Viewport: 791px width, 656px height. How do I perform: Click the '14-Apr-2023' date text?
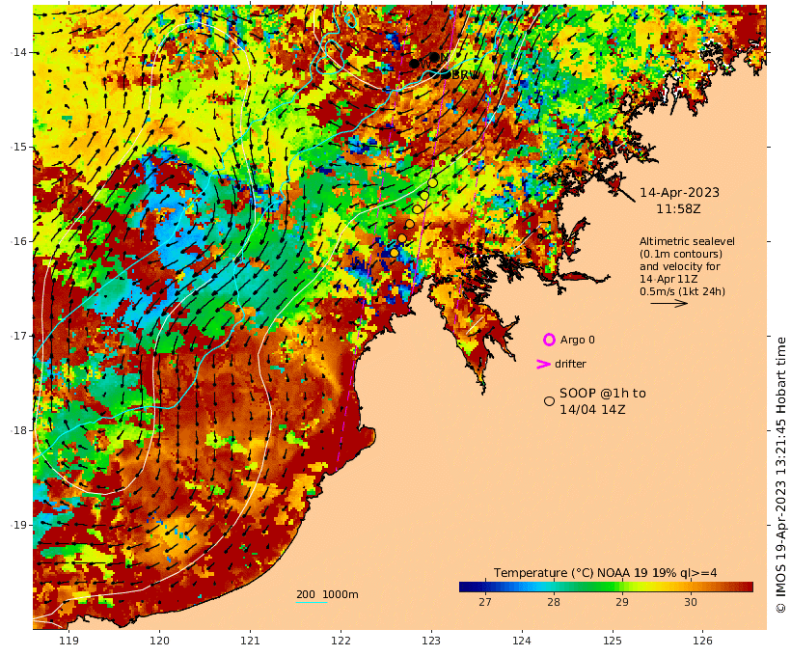679,192
